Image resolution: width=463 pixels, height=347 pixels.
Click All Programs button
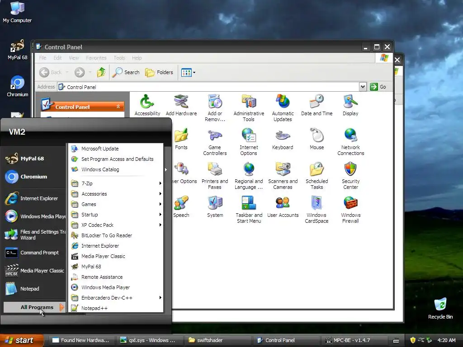pos(34,307)
